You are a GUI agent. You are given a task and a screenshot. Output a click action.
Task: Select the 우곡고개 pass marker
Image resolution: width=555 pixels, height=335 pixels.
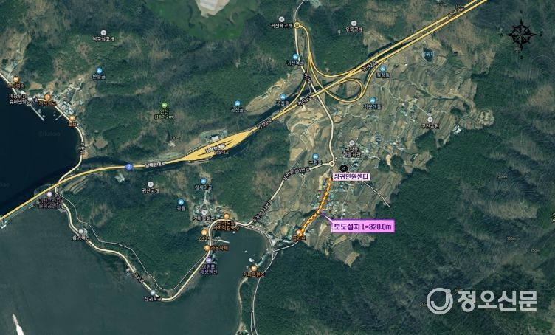354,24
